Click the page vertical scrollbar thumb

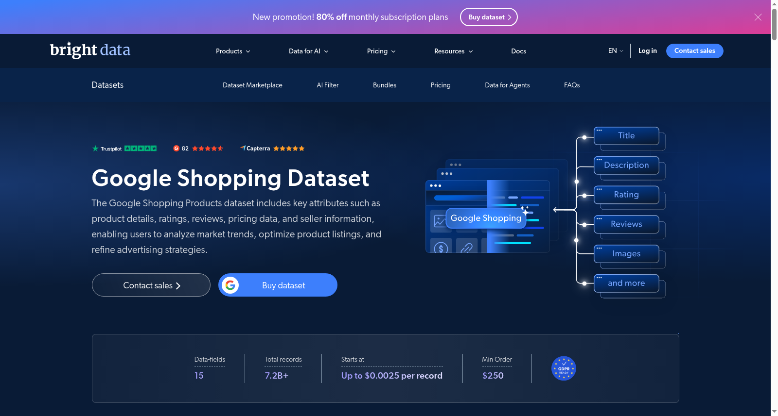click(x=774, y=24)
